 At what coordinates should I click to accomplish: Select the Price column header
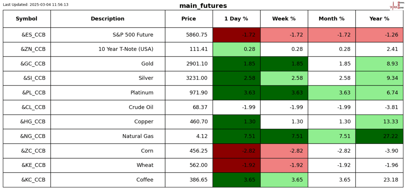tap(189, 19)
